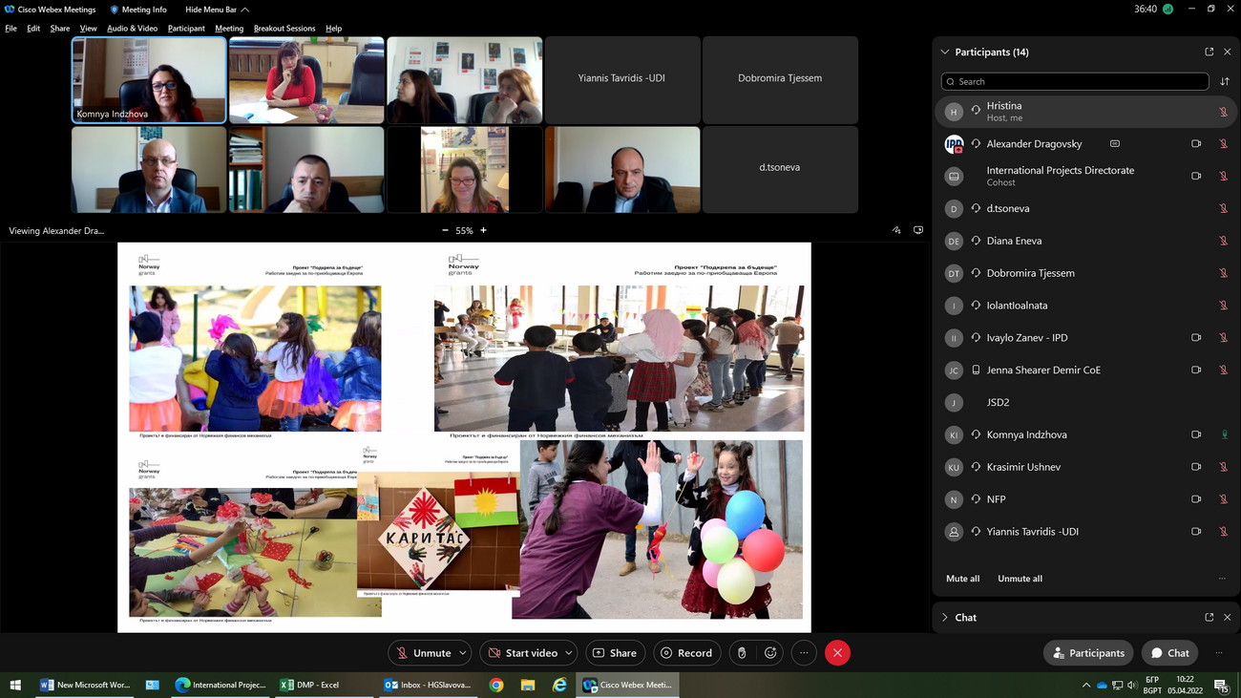Open audio options arrow beside Unmute
The height and width of the screenshot is (698, 1241).
tap(463, 653)
